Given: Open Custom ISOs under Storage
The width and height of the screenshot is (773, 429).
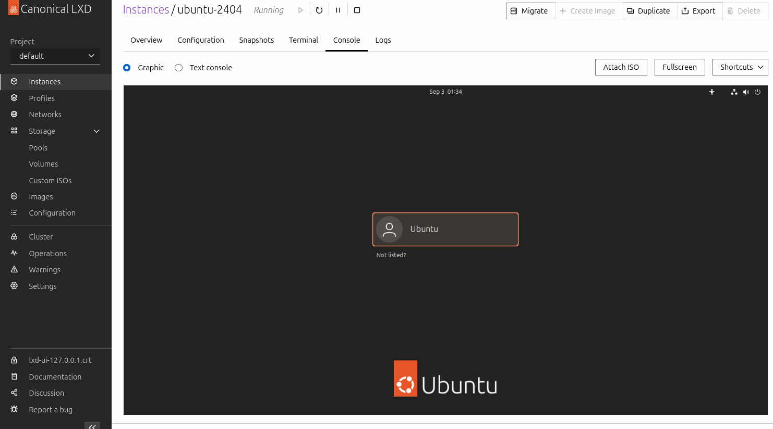Looking at the screenshot, I should pyautogui.click(x=50, y=181).
